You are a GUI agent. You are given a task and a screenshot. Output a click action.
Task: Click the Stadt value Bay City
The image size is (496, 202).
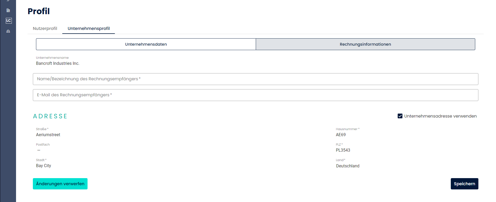[x=44, y=166]
